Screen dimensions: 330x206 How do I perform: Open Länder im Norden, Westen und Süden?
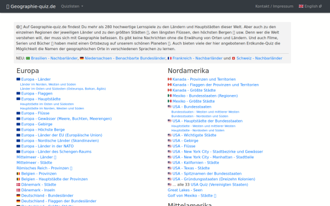tap(48, 84)
